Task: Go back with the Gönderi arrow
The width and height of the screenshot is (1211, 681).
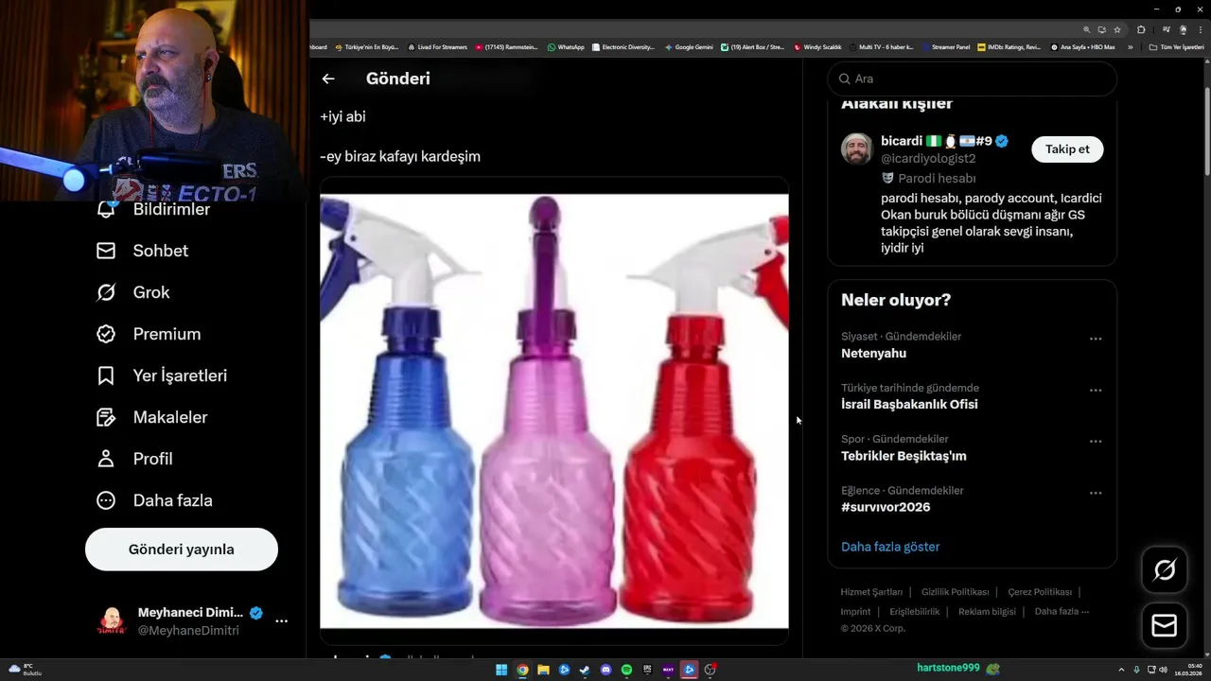Action: (x=328, y=79)
